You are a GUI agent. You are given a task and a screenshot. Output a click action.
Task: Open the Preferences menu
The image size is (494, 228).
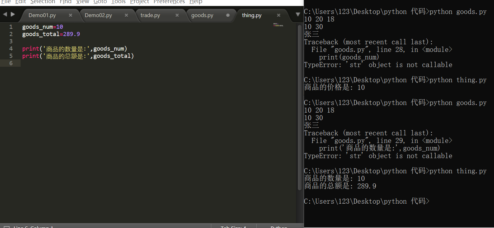(169, 2)
